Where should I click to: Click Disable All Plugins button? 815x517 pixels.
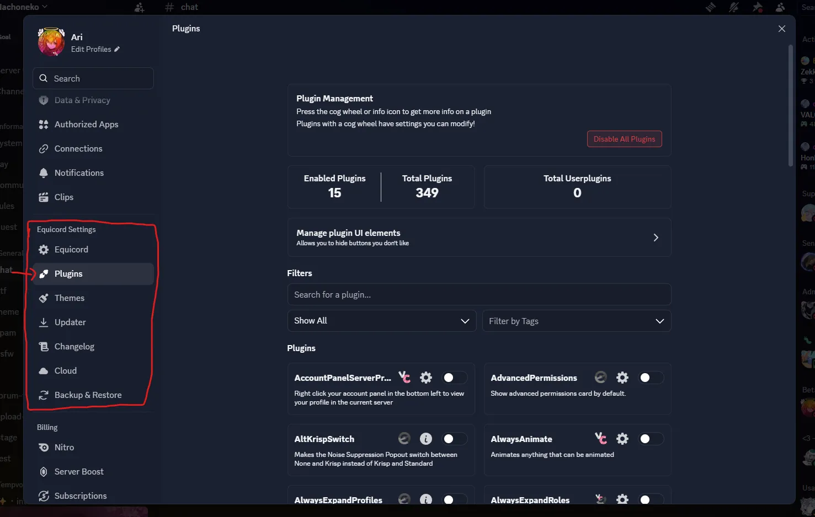(x=624, y=139)
